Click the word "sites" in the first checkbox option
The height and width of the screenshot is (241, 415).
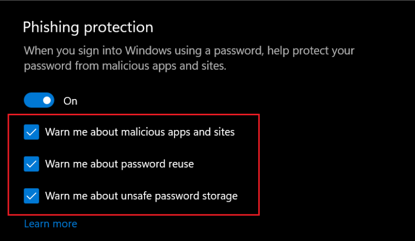[x=224, y=132]
